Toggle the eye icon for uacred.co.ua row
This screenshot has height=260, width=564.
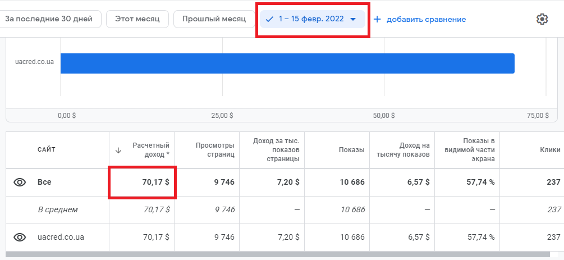(20, 238)
